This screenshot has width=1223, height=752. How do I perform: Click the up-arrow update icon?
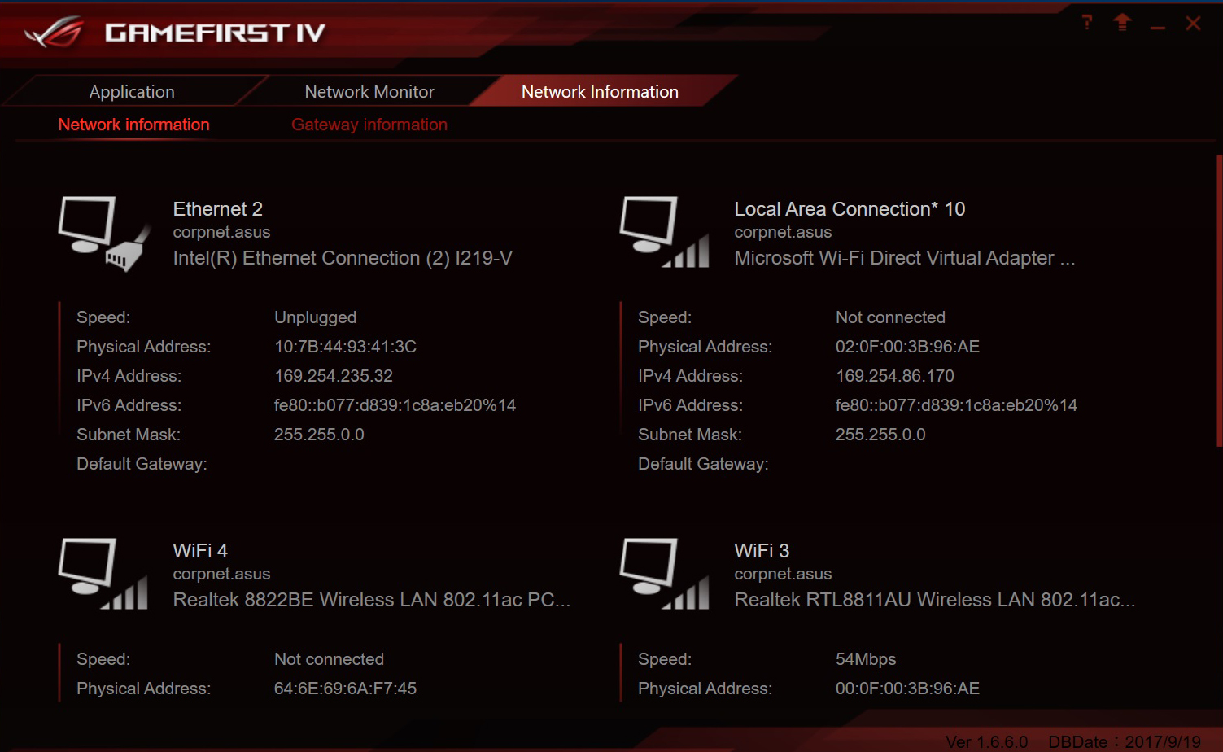pyautogui.click(x=1122, y=23)
